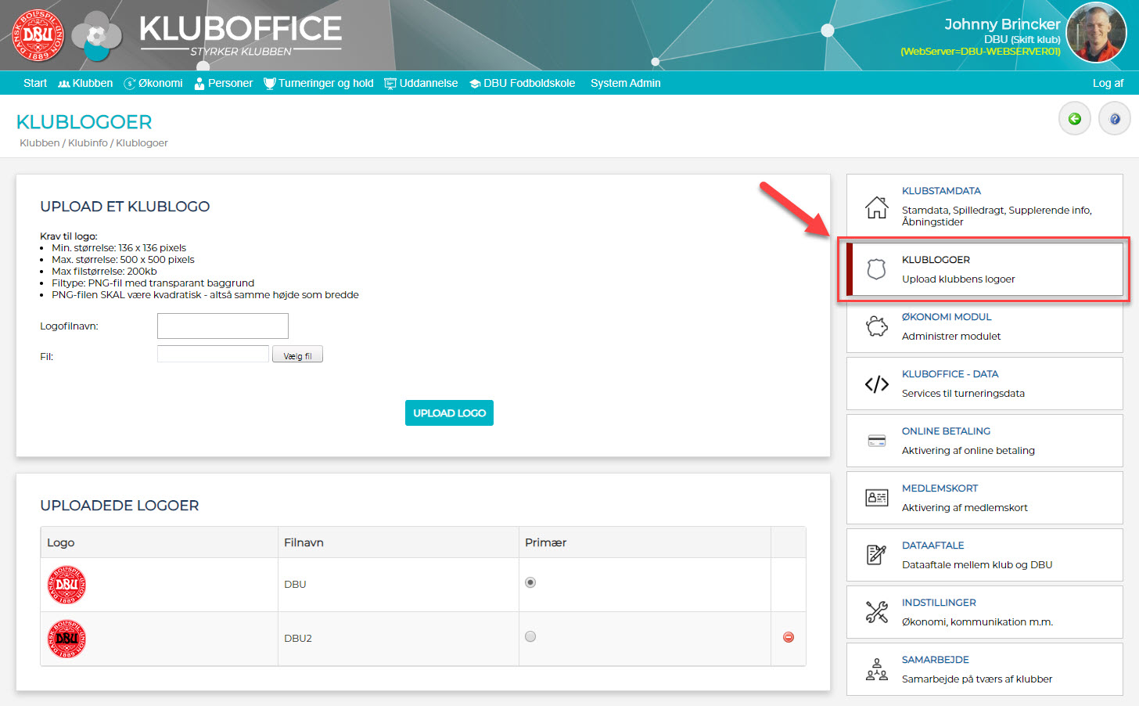Open ØKONOMI MODUL sidebar link
Screen dimensions: 1139x706
947,317
